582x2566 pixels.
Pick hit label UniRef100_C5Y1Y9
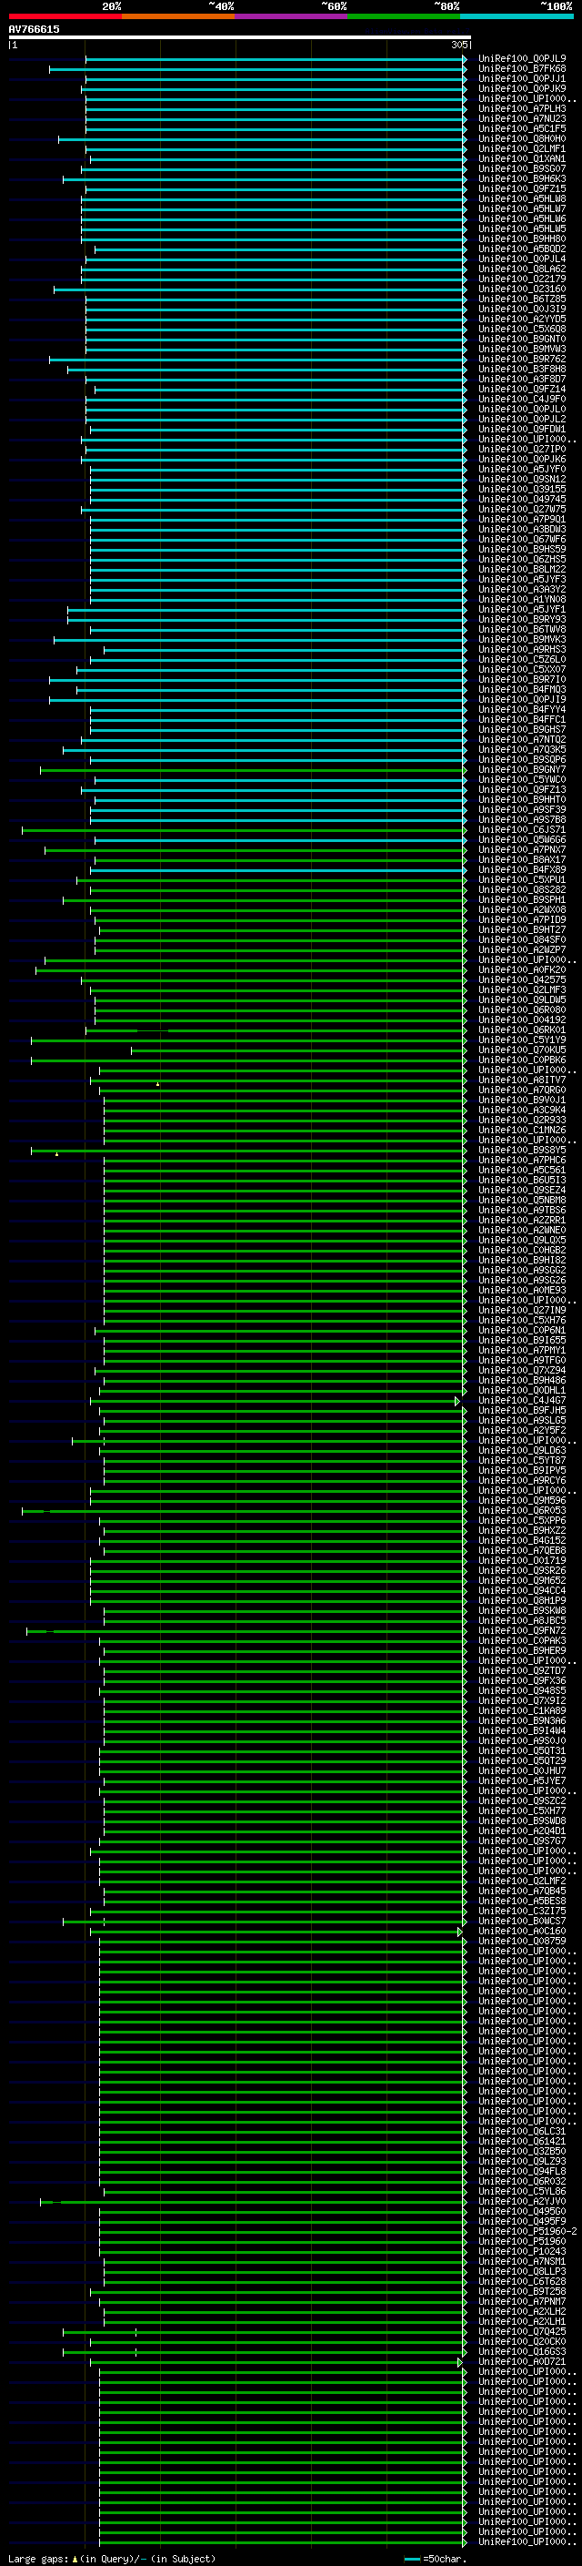tap(522, 1040)
